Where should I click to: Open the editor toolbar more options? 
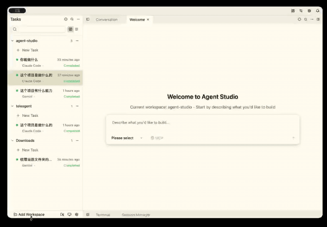312,19
